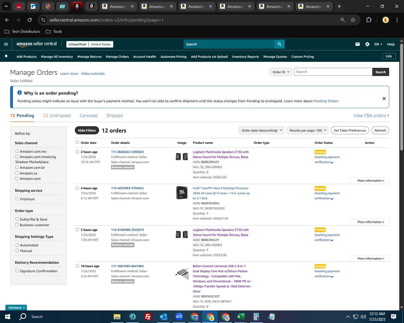Open Zoom from the taskbar
The image size is (404, 323).
tap(179, 317)
